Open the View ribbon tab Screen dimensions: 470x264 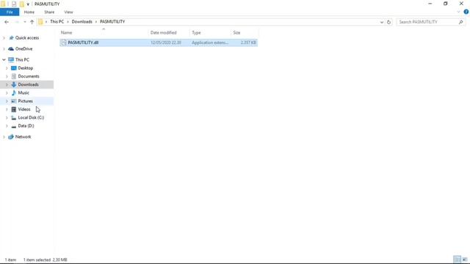point(68,12)
